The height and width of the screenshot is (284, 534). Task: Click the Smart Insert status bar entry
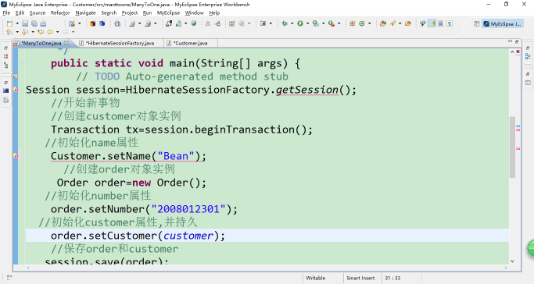(360, 278)
